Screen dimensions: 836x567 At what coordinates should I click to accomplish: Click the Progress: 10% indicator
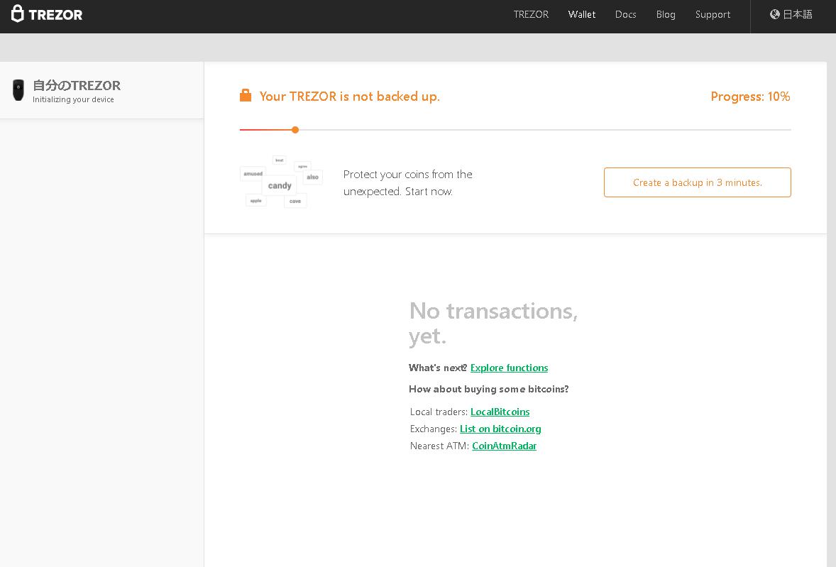pos(750,97)
